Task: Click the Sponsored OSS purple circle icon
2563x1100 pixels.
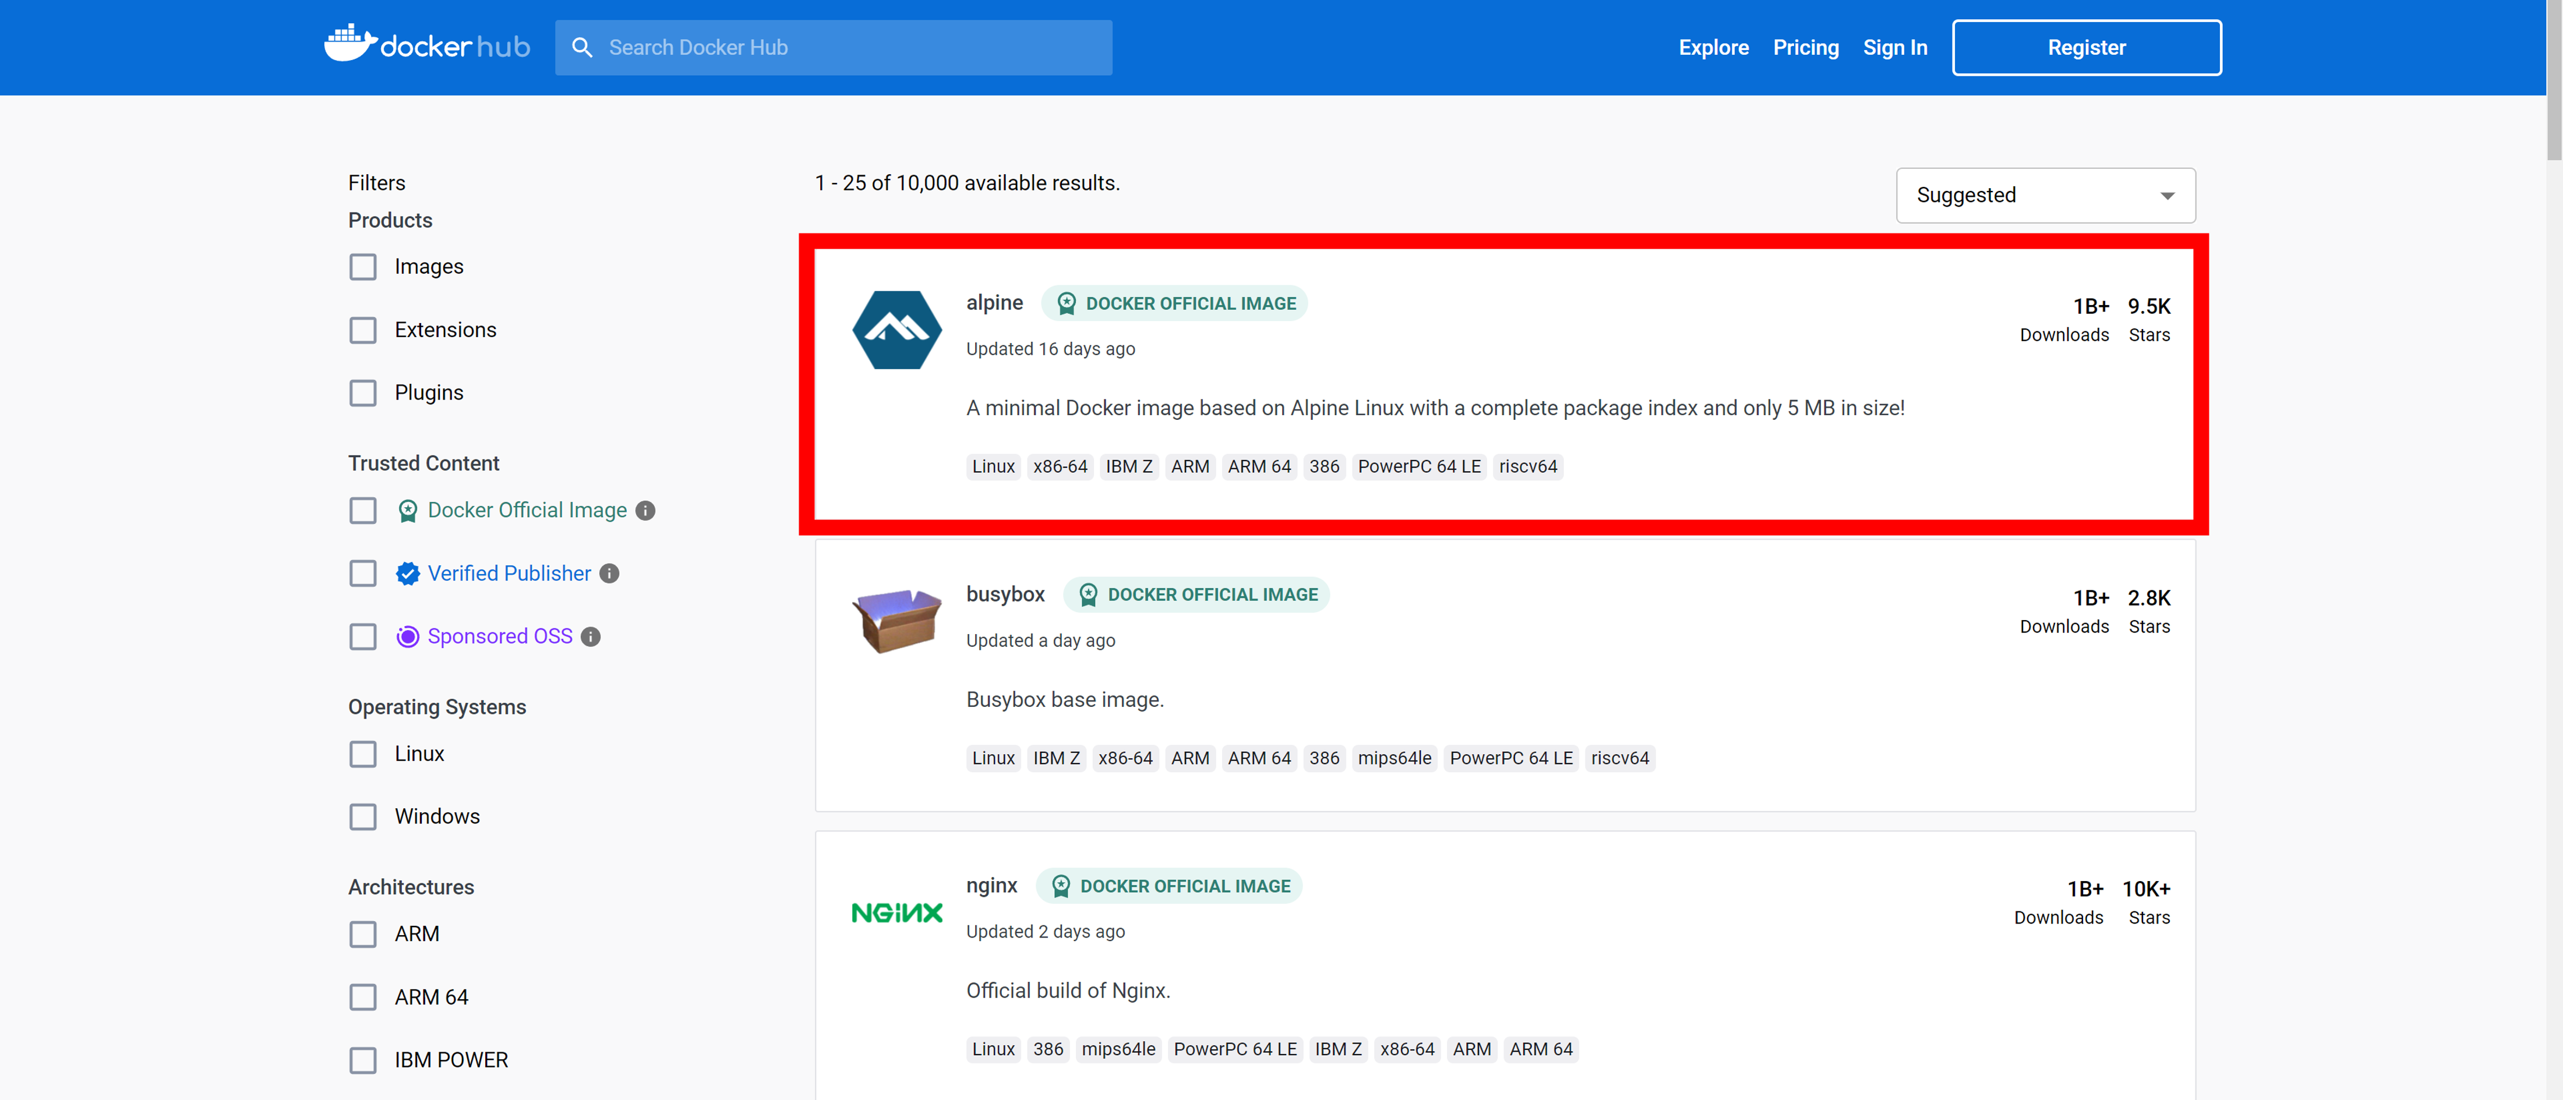Action: [x=408, y=636]
